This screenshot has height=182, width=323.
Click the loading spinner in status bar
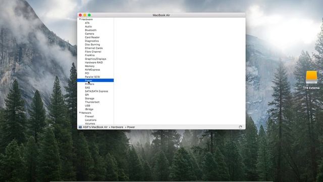coord(240,127)
